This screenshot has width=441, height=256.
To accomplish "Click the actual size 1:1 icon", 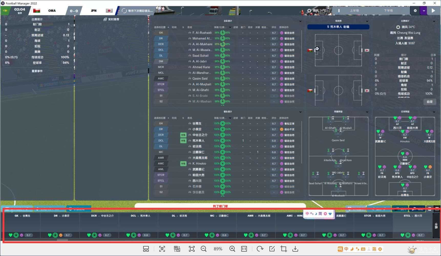I will click(244, 249).
